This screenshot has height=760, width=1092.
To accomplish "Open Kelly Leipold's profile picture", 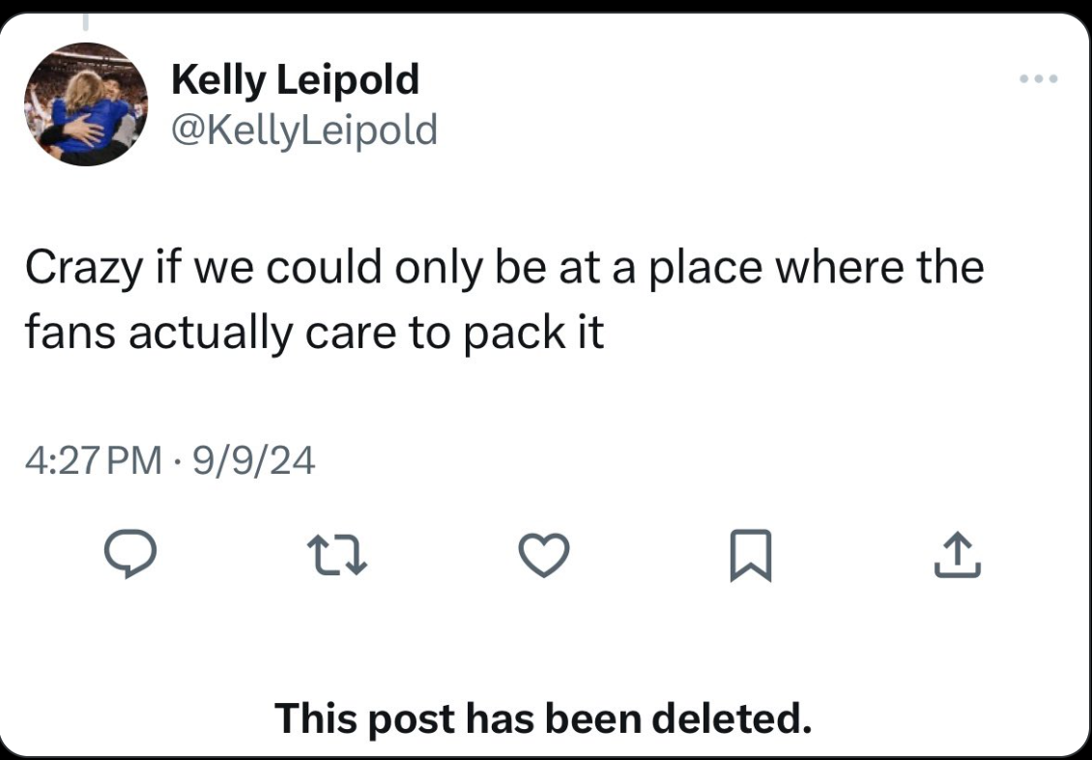I will [x=86, y=104].
